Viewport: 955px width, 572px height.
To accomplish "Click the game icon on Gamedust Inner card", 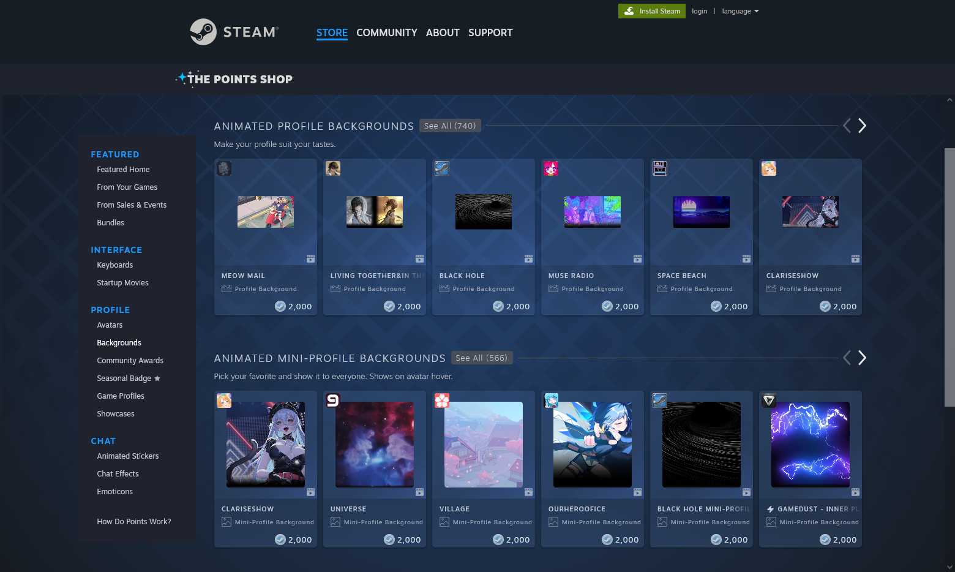I will coord(769,401).
